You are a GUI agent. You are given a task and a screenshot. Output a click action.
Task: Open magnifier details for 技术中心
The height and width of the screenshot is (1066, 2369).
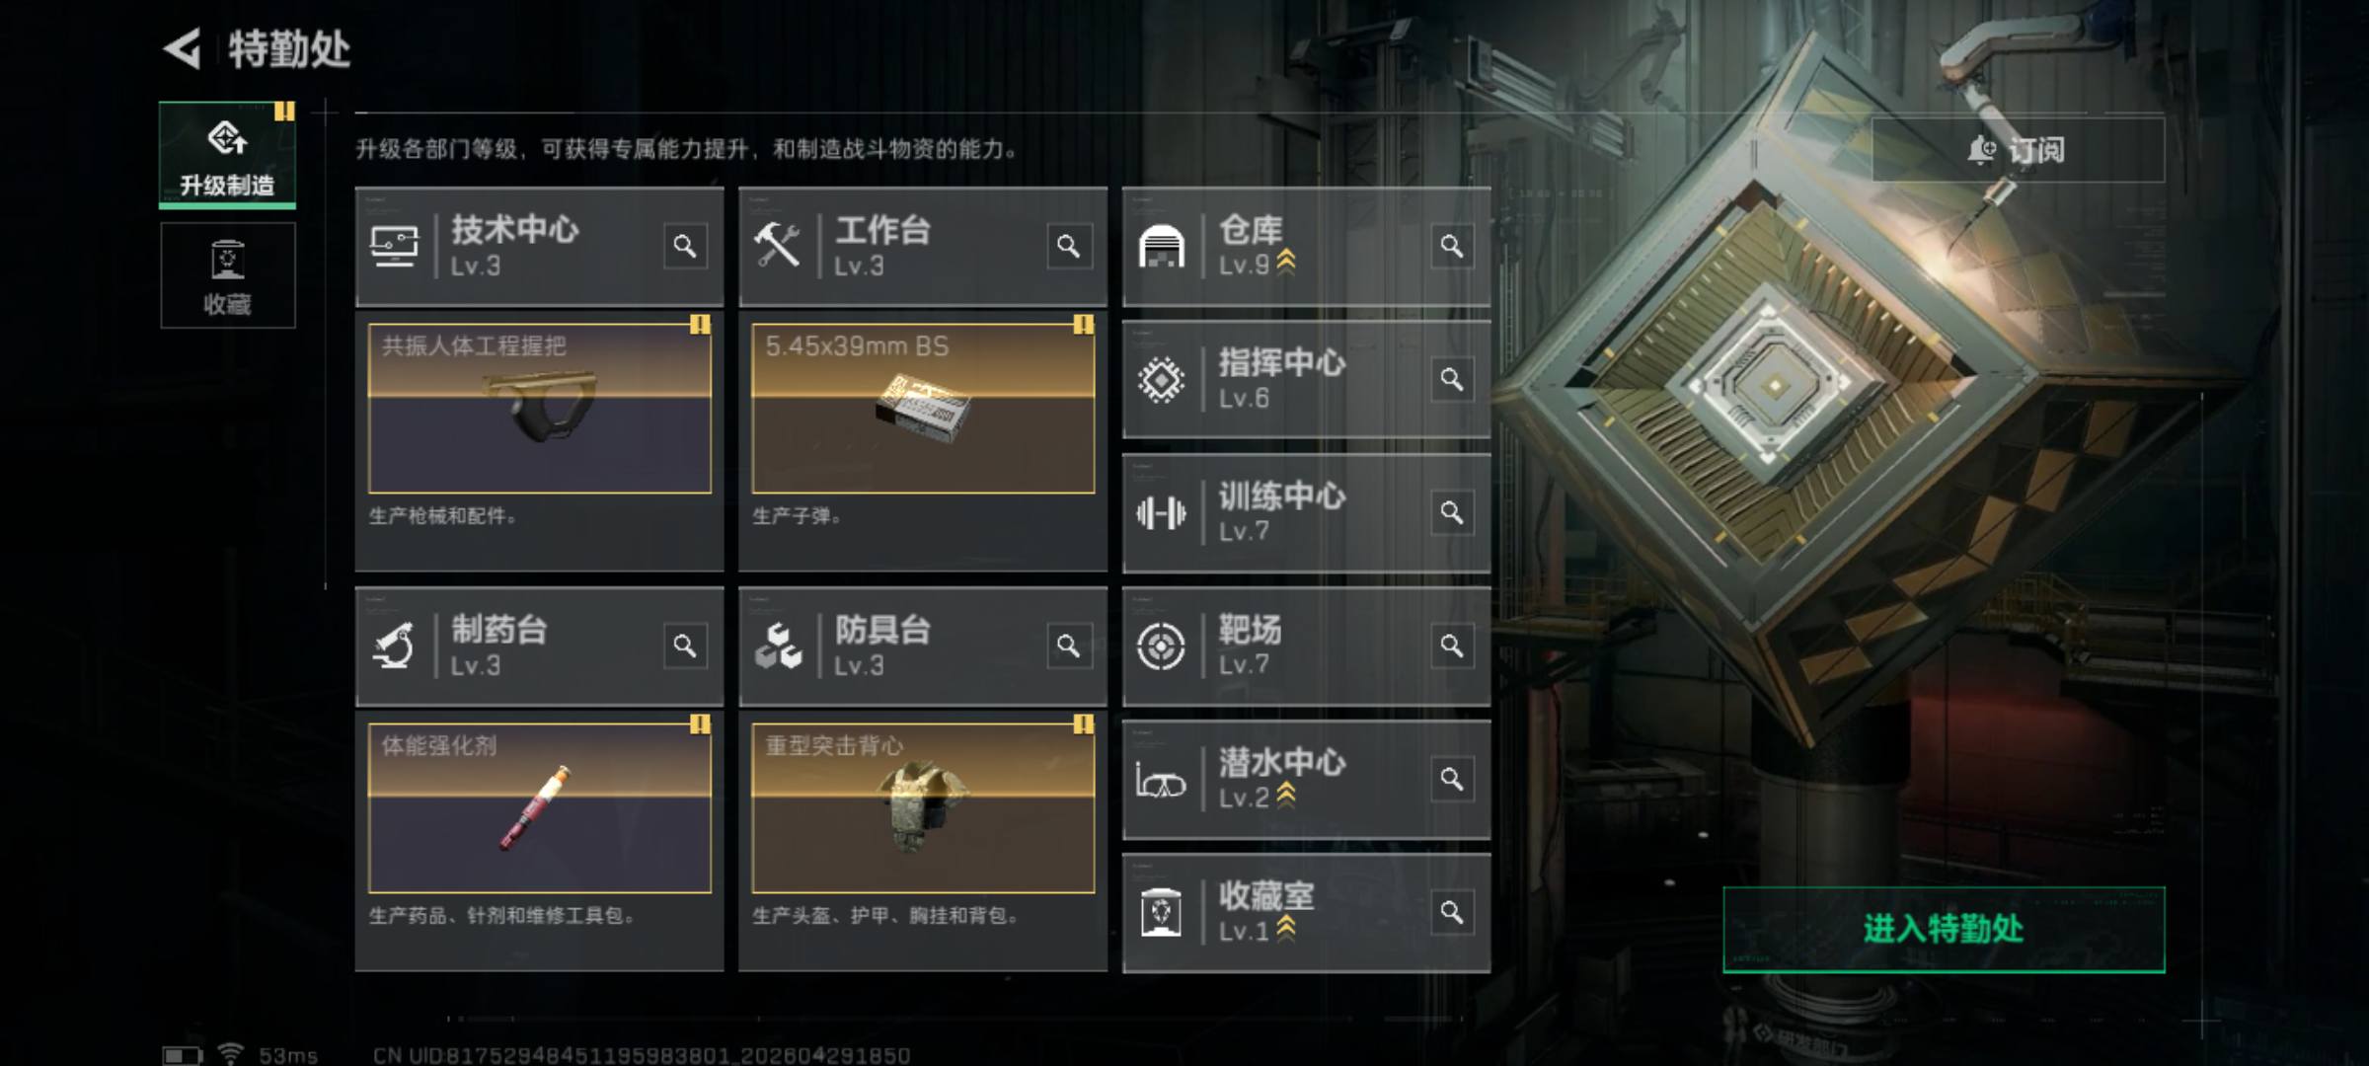pyautogui.click(x=685, y=246)
